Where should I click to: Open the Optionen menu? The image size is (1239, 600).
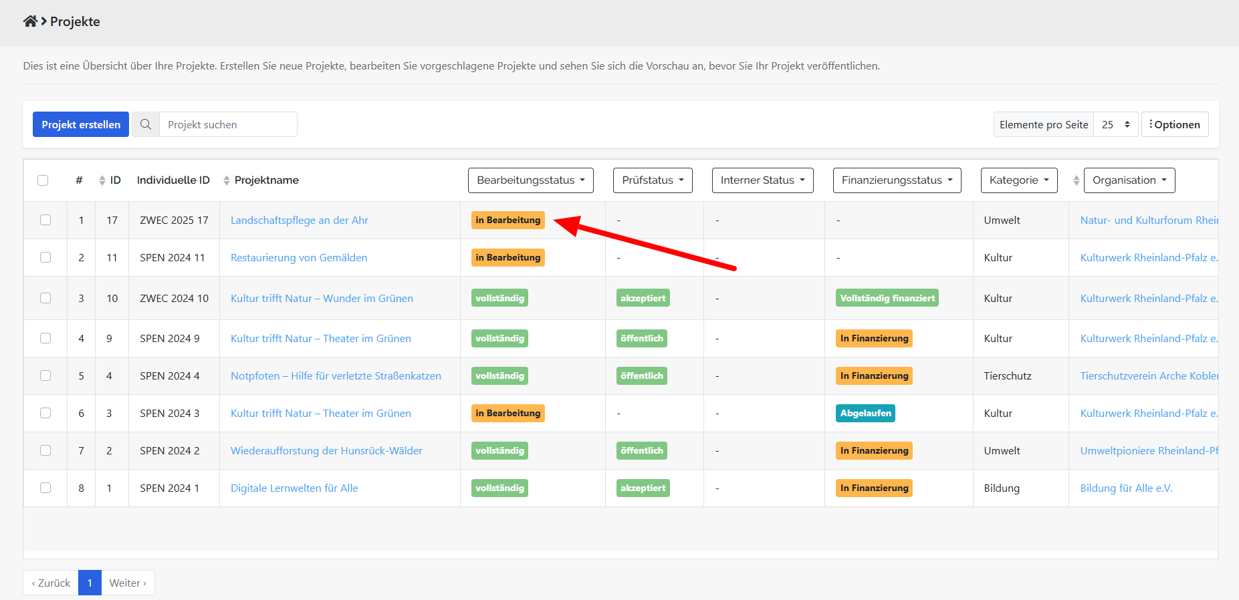(1174, 124)
